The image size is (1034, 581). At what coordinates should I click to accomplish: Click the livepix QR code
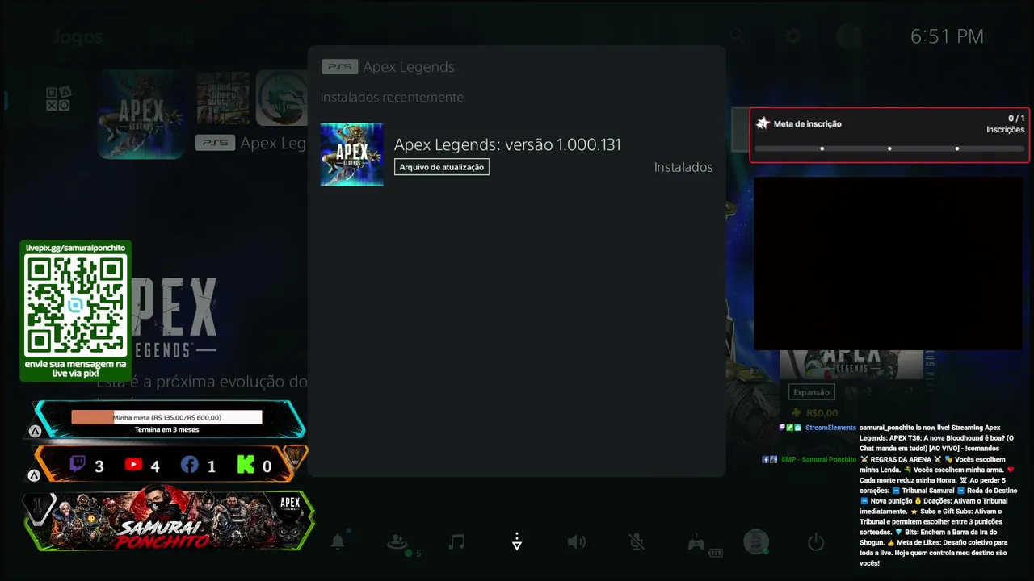coord(76,306)
